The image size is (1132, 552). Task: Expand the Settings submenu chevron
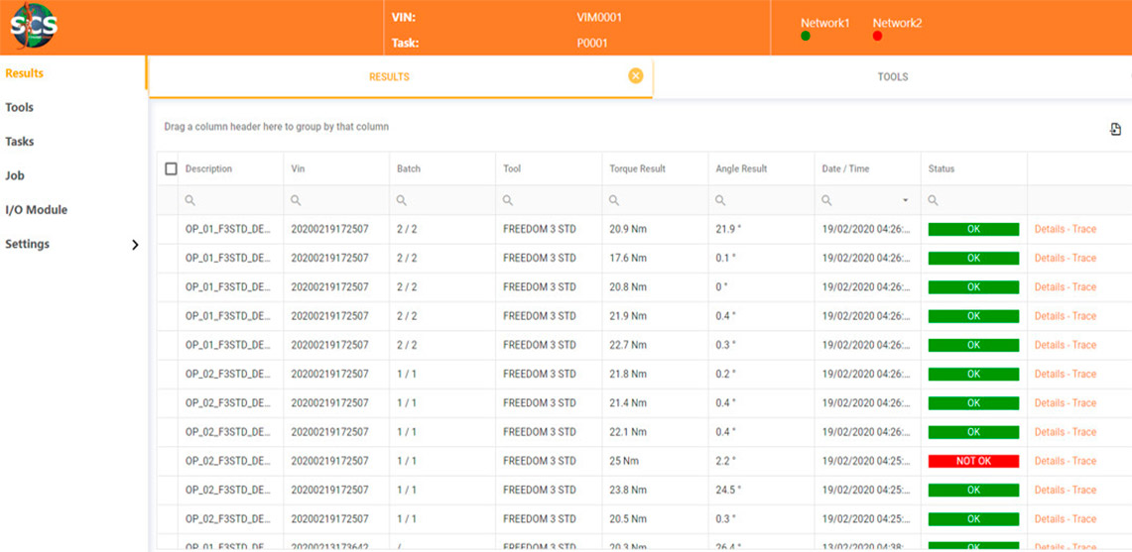[x=135, y=245]
